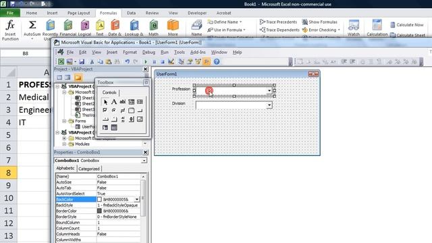
Task: Select the OptionButton control in Toolbox
Action: point(114,111)
